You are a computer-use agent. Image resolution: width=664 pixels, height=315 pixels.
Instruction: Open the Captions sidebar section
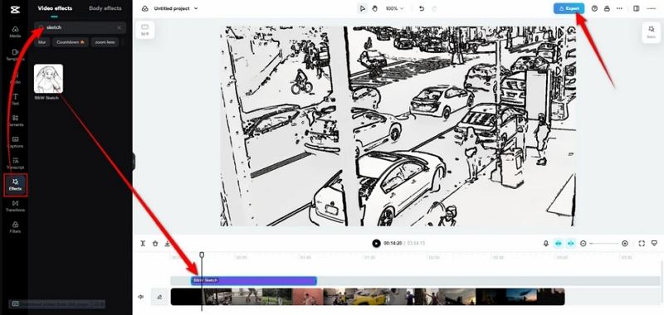point(15,142)
